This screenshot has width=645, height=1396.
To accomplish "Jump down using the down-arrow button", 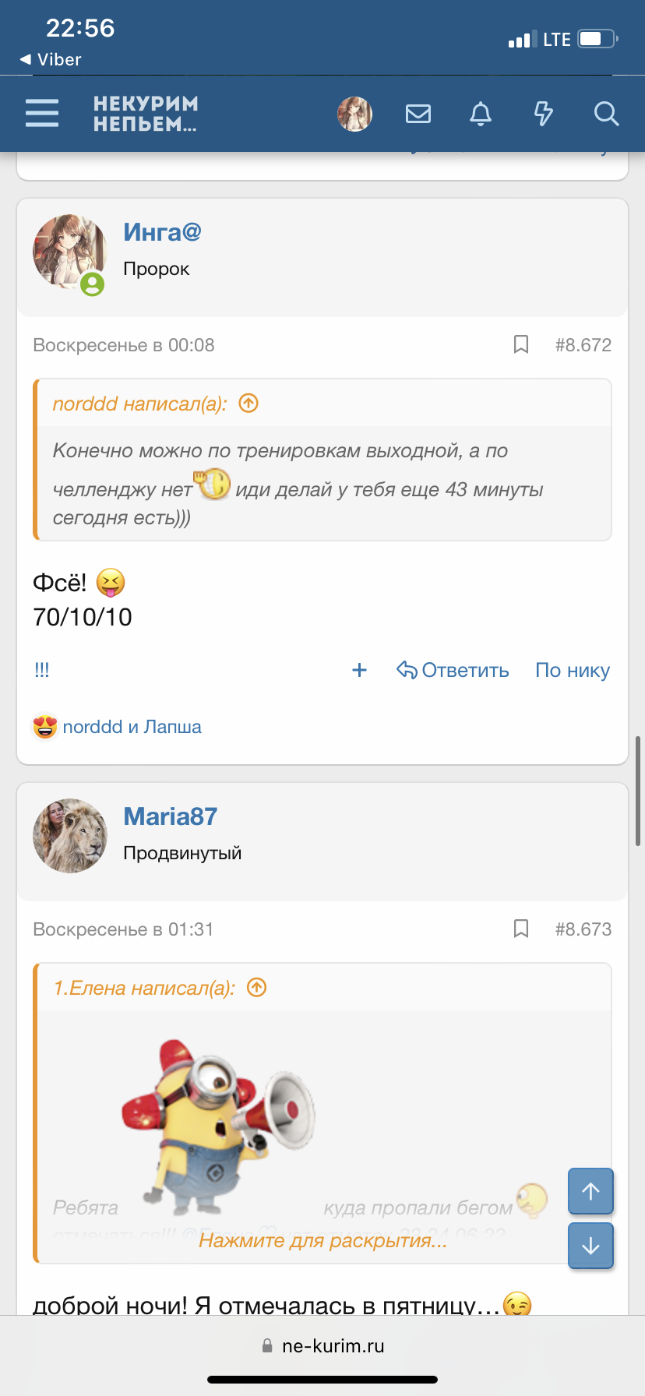I will click(x=590, y=1246).
